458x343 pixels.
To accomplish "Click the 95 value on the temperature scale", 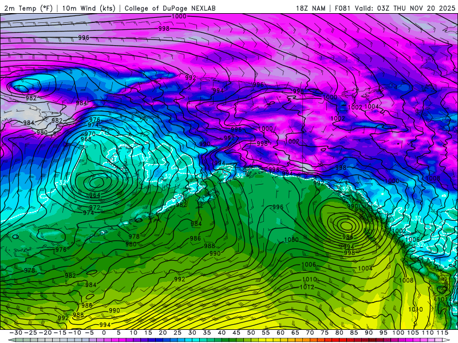I will (x=383, y=333).
